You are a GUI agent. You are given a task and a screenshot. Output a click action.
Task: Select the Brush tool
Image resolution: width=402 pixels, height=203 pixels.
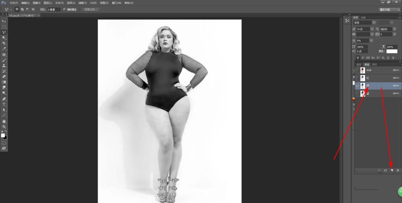point(4,60)
